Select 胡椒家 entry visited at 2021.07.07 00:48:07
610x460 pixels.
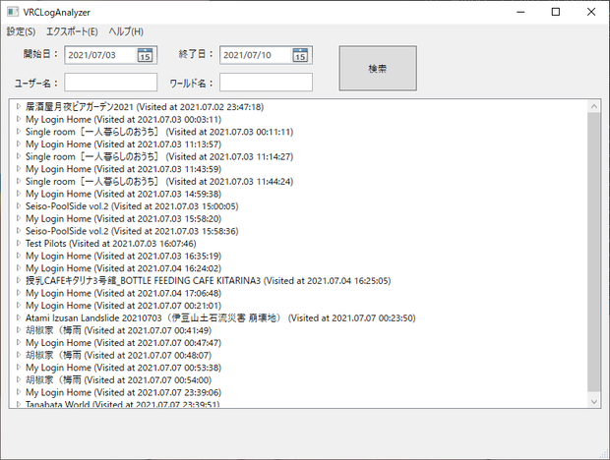[119, 356]
